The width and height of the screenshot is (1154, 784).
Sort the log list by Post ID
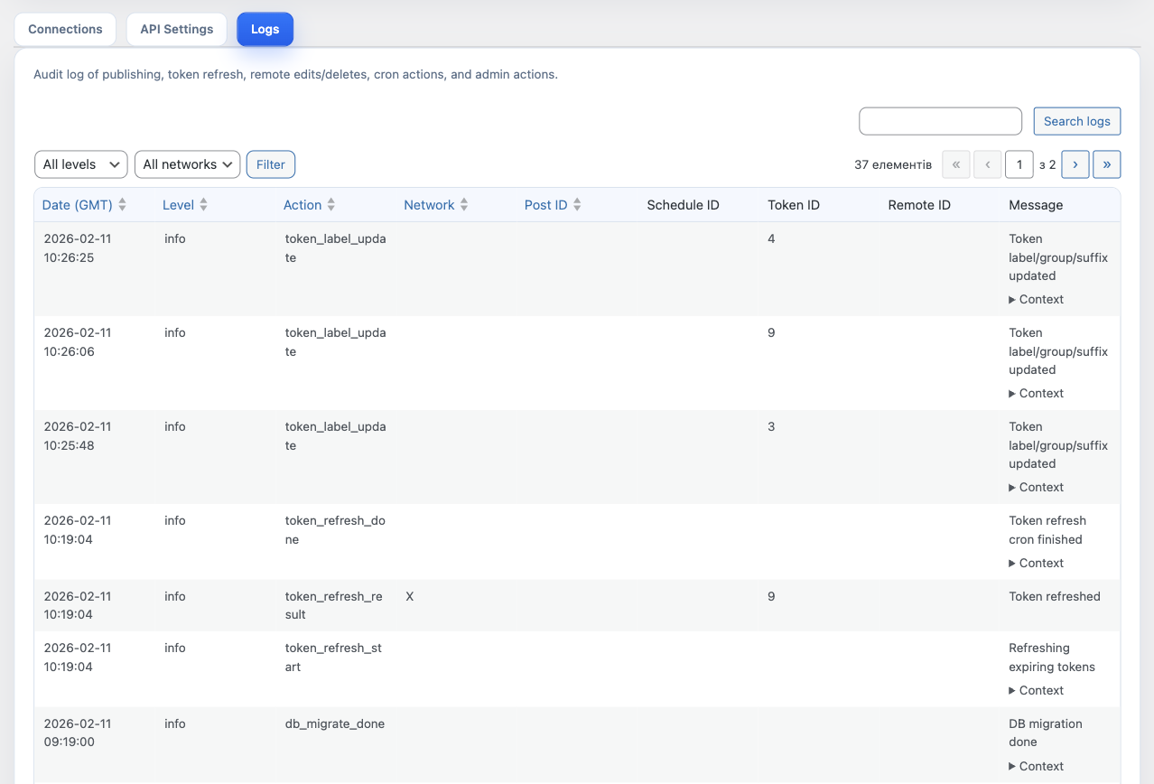(552, 204)
